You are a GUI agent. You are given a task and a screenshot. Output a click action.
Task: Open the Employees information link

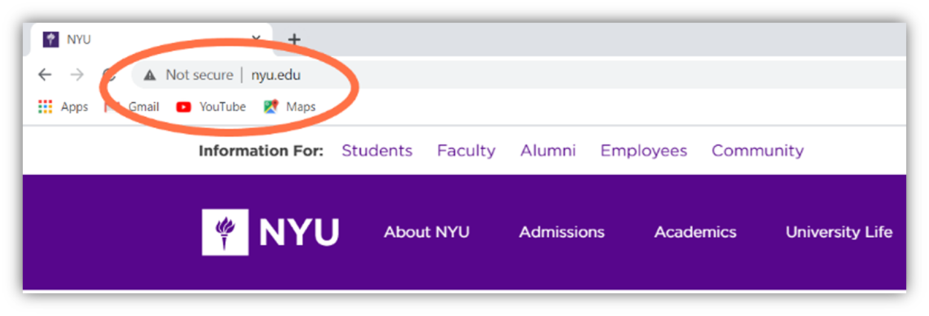point(644,150)
